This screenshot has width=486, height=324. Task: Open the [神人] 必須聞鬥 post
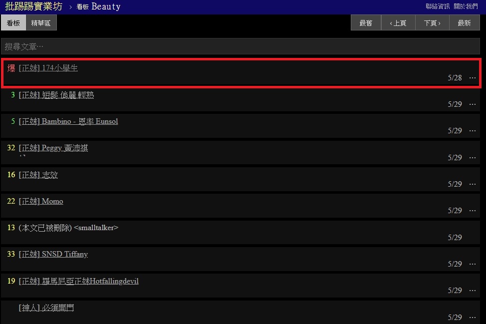click(x=46, y=308)
